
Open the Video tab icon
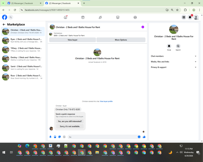pos(83,17)
